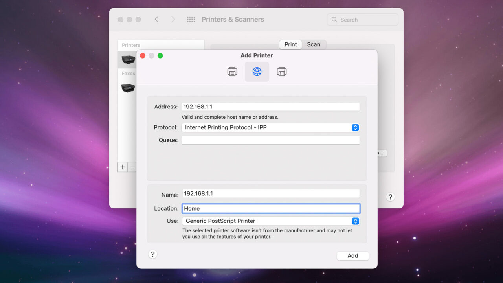The image size is (503, 283).
Task: Click the empty Queue field
Action: tap(270, 140)
